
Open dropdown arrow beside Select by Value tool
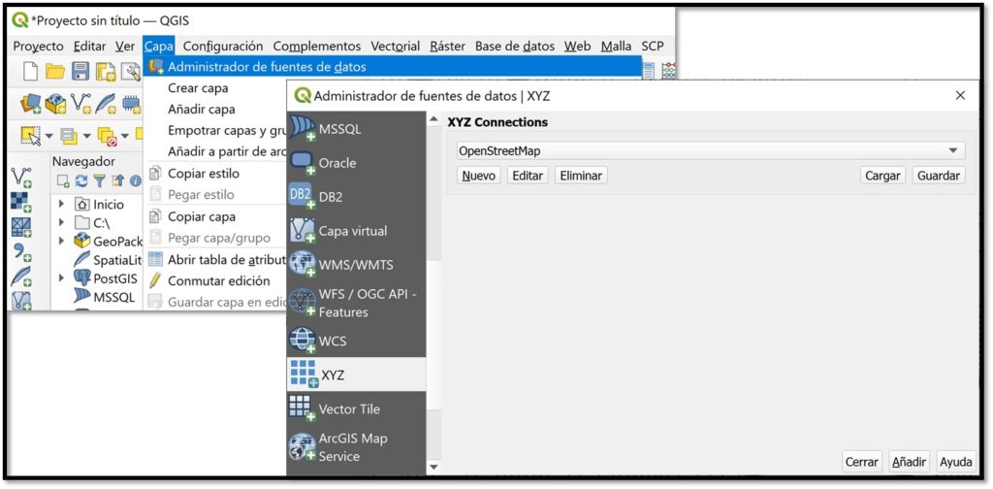click(x=86, y=136)
